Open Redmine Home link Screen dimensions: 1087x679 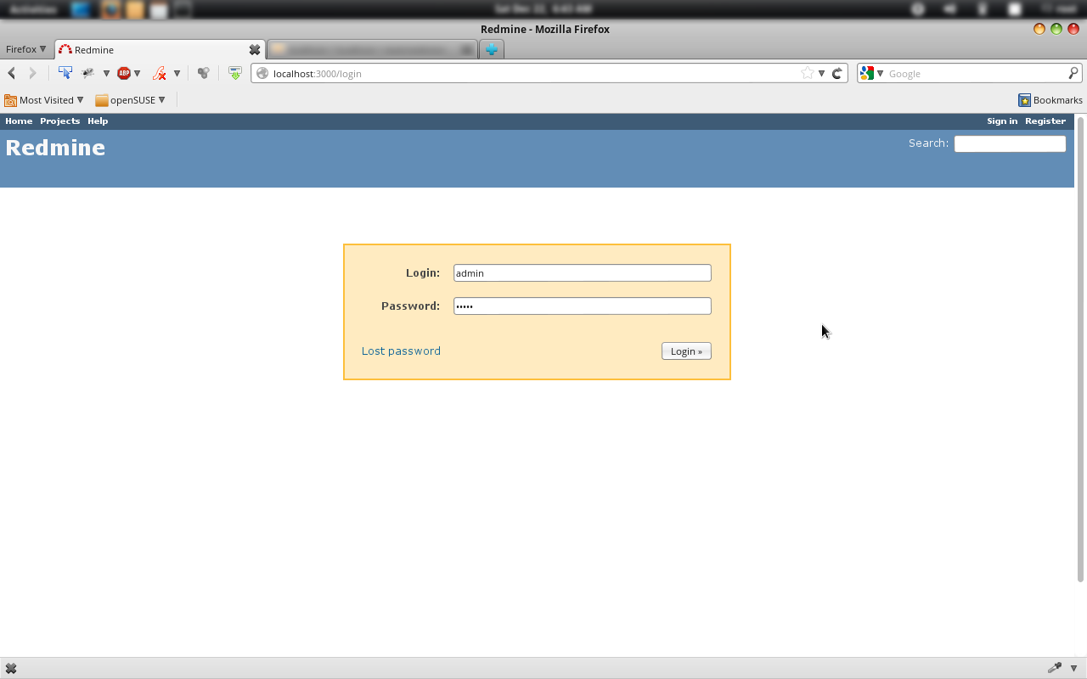coord(19,121)
